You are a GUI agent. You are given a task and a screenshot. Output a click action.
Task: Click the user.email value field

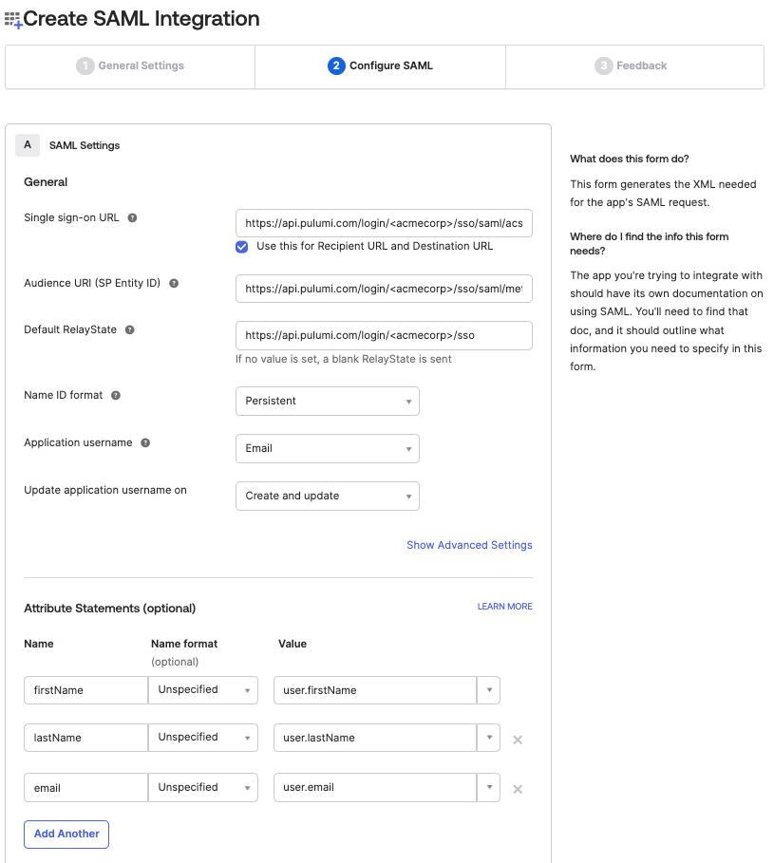coord(375,788)
